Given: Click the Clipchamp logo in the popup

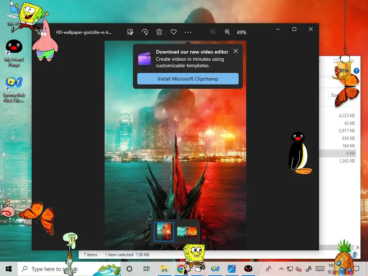Looking at the screenshot, I should pyautogui.click(x=144, y=59).
